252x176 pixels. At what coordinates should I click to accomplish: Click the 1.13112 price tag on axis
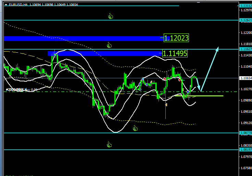click(x=245, y=6)
